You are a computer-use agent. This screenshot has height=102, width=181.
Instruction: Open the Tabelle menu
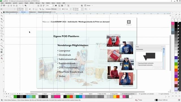(48, 3)
